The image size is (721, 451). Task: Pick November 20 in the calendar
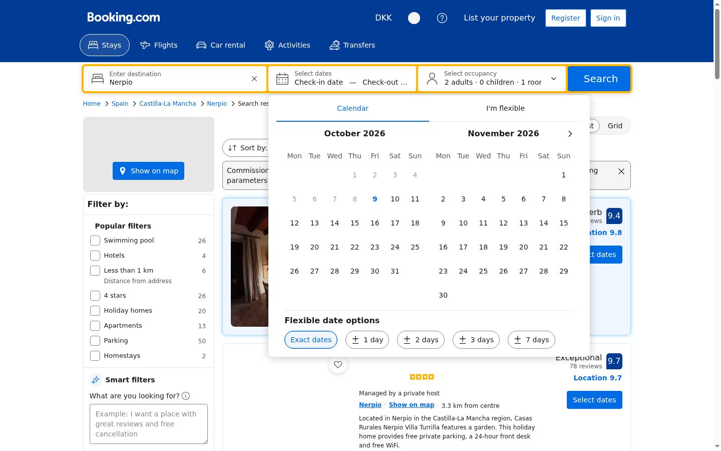[x=524, y=247]
